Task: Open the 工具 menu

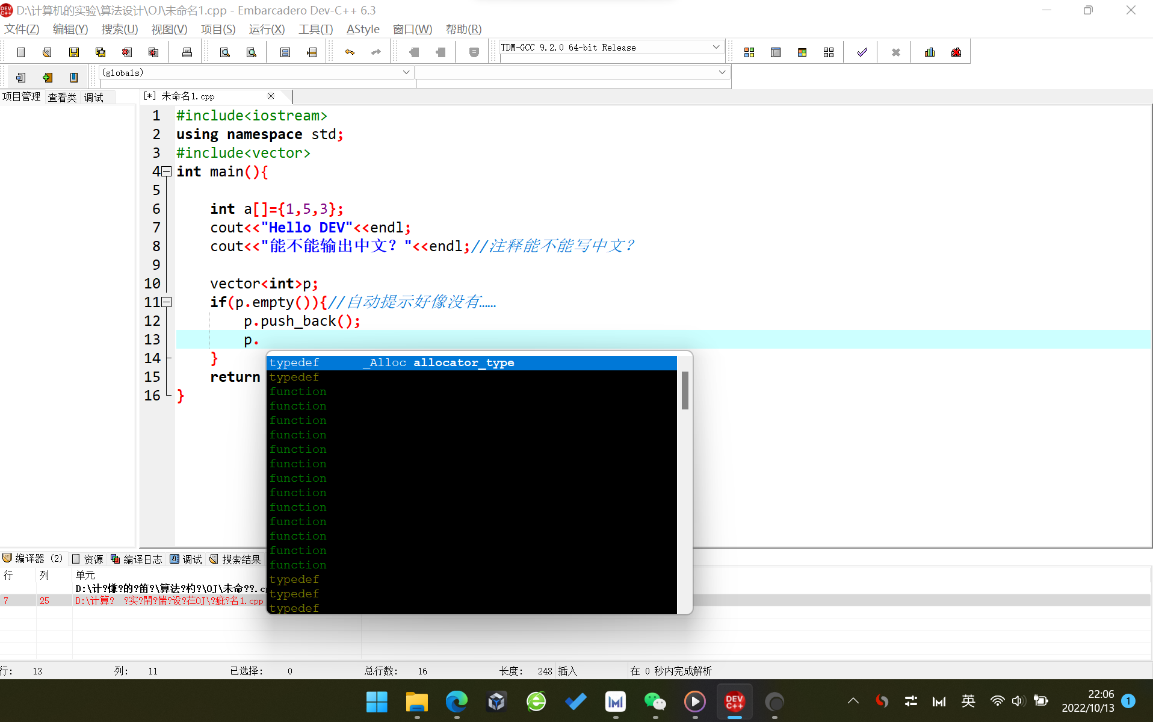Action: click(x=315, y=29)
